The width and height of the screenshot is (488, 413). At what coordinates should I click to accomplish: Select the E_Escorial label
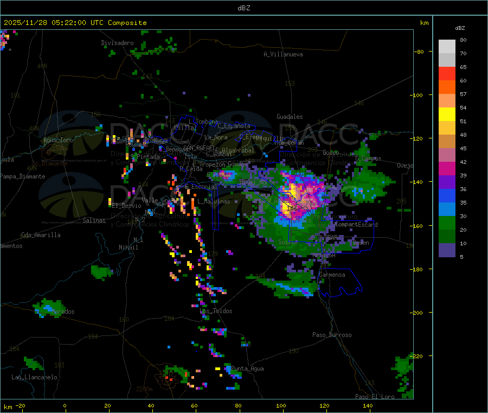pyautogui.click(x=201, y=187)
